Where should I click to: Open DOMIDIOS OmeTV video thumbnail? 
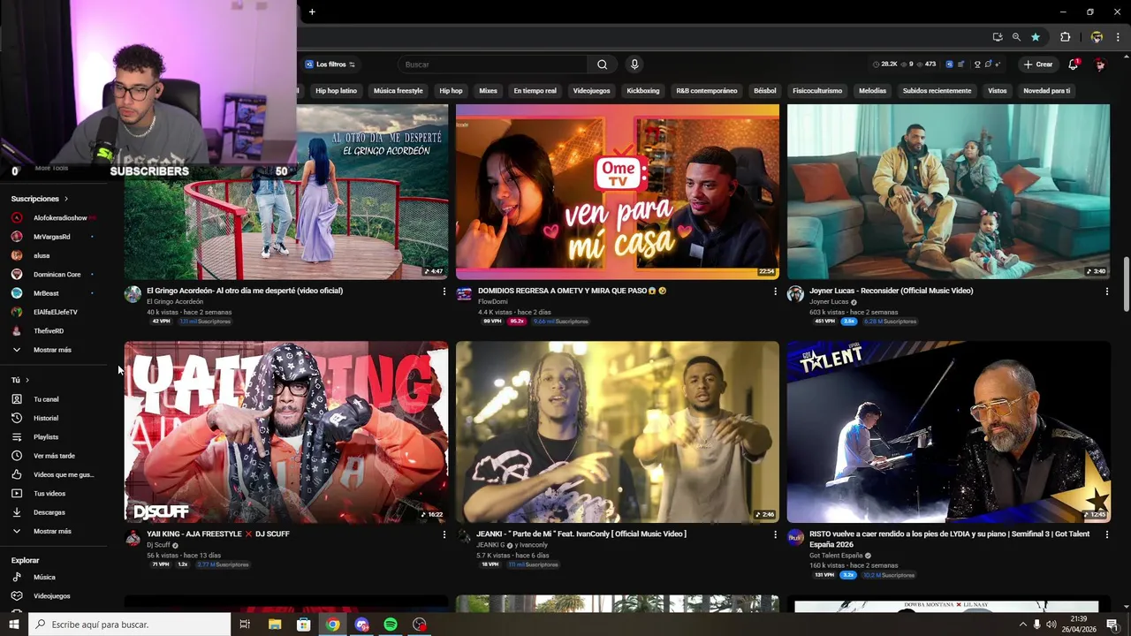click(617, 192)
